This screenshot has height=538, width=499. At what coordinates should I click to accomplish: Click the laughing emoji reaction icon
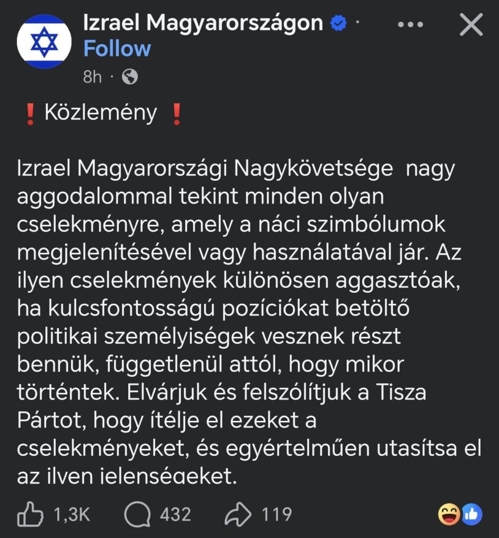tap(451, 514)
